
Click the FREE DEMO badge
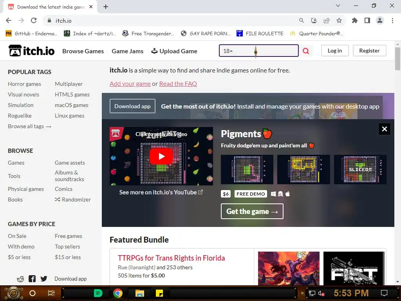(251, 194)
